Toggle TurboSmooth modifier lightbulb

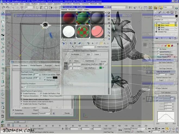pyautogui.click(x=157, y=23)
